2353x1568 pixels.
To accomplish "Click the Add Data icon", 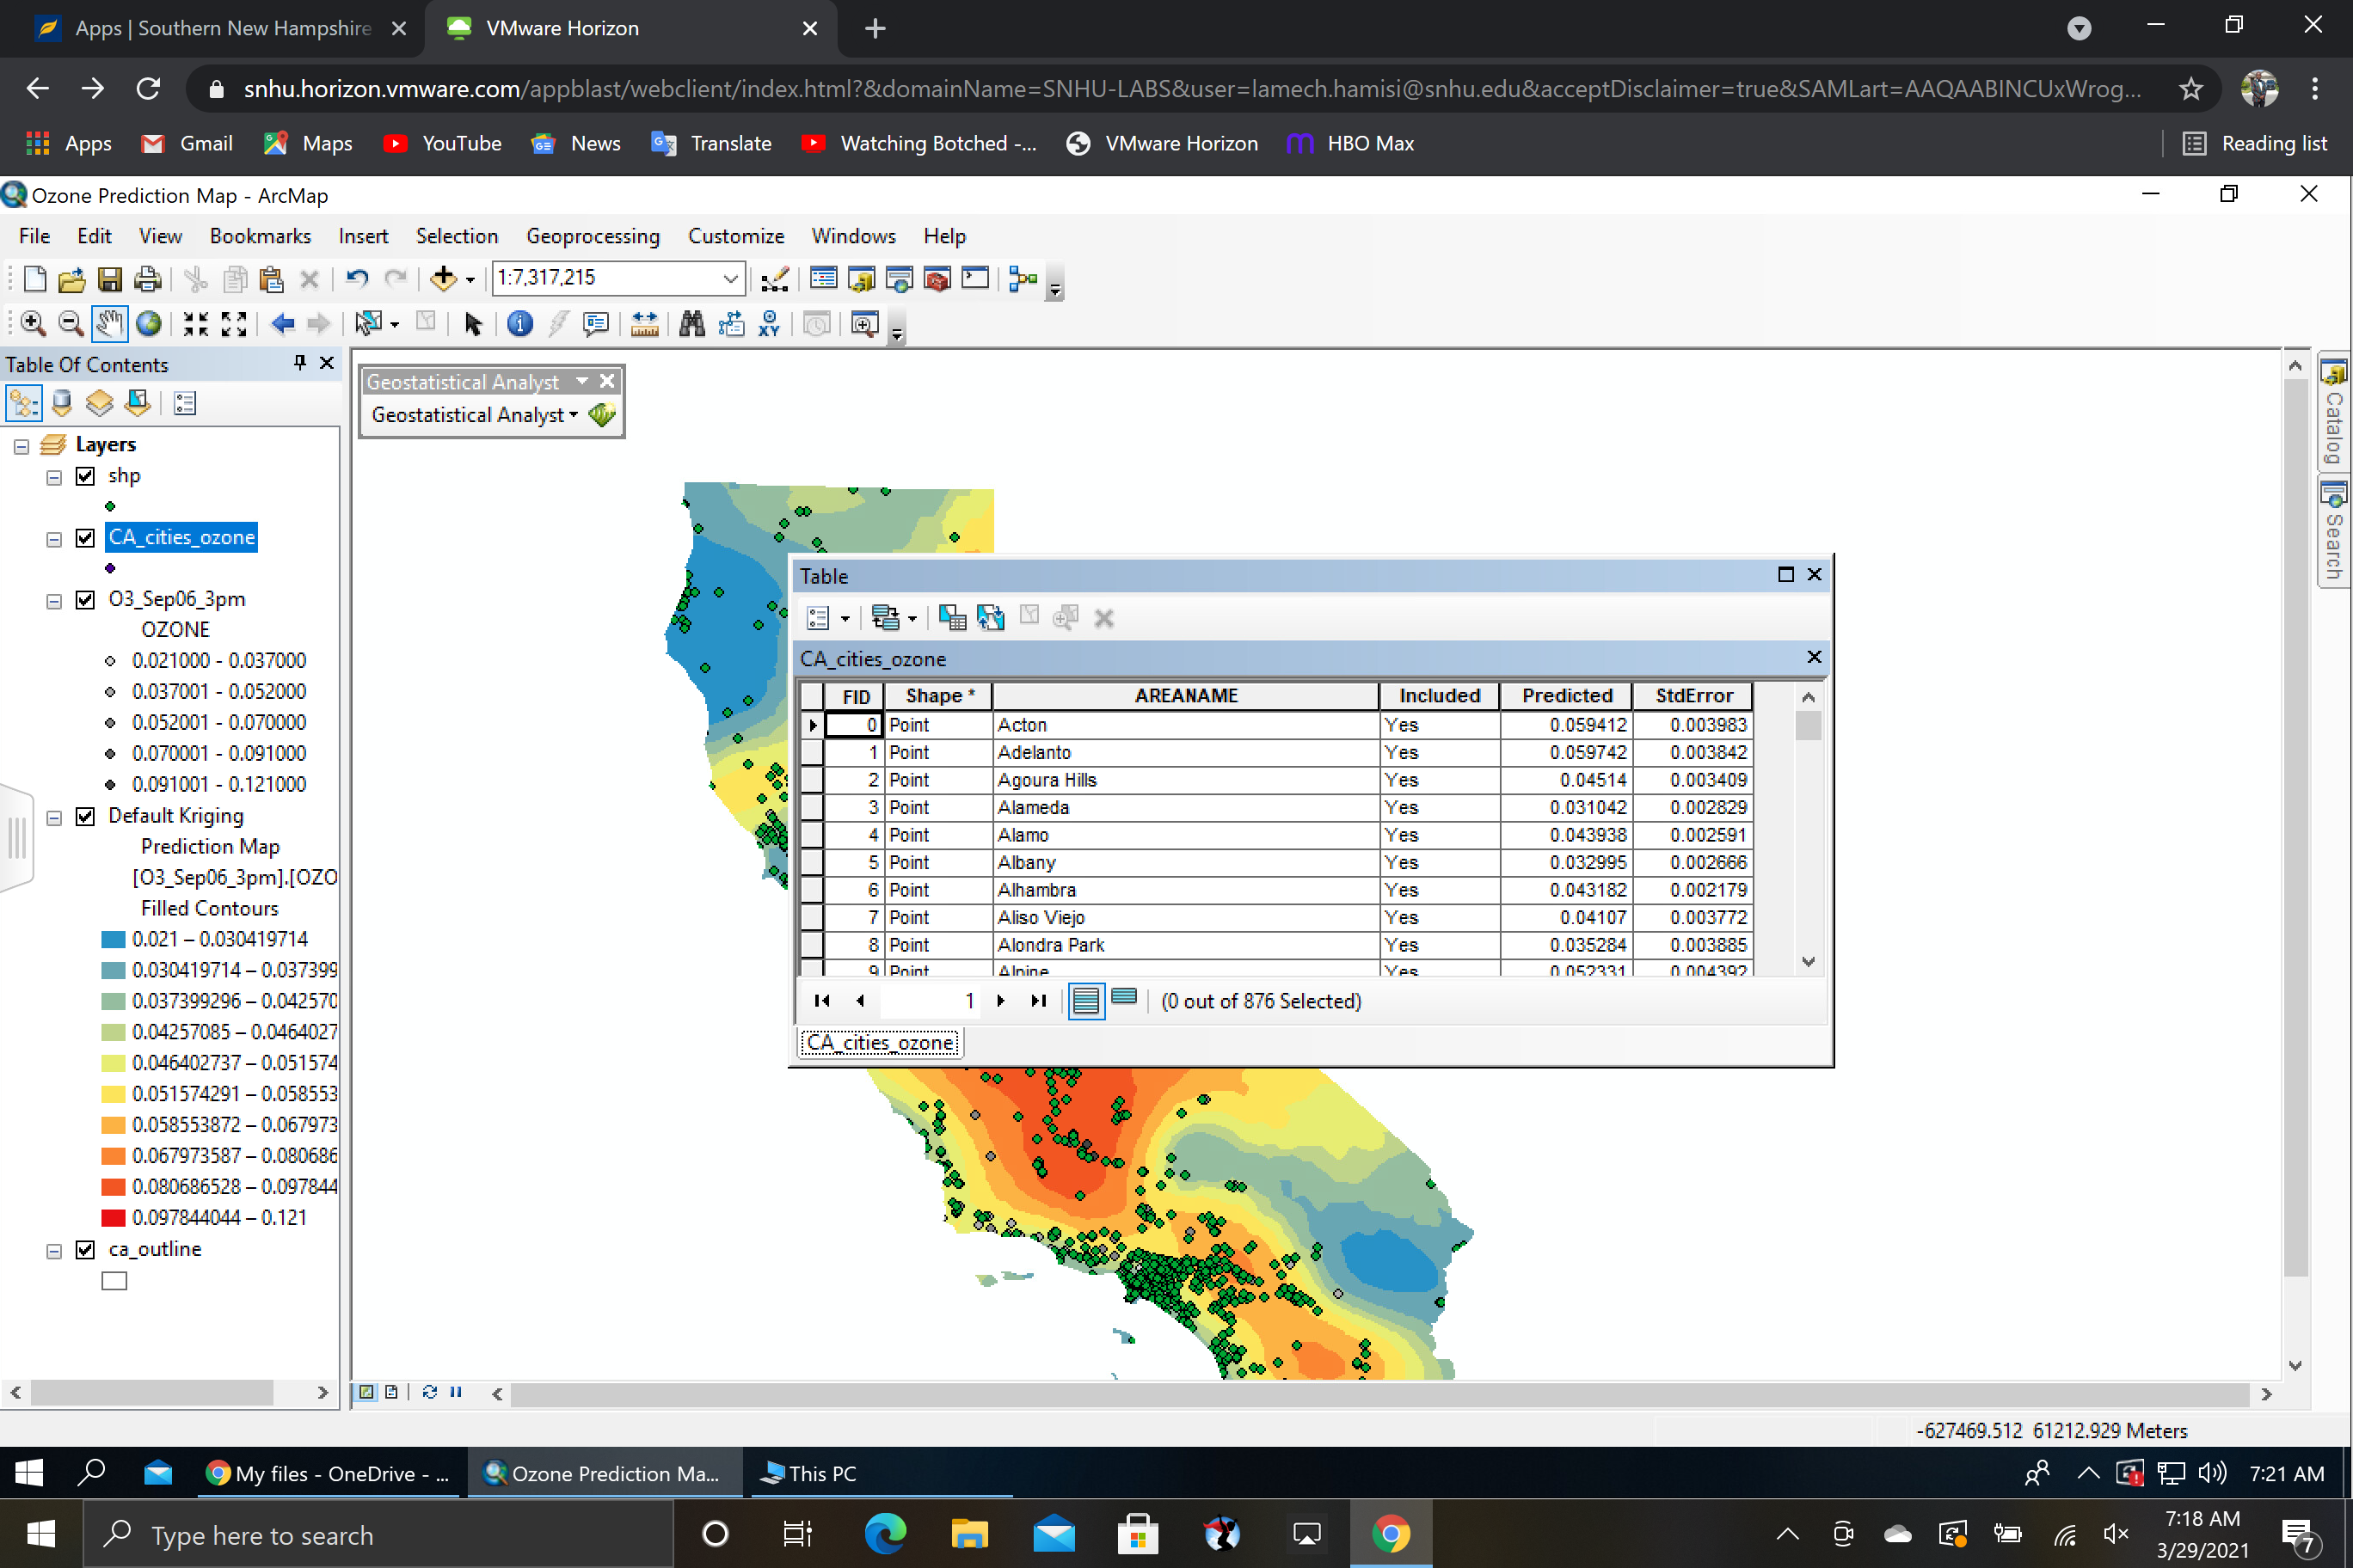I will [442, 279].
